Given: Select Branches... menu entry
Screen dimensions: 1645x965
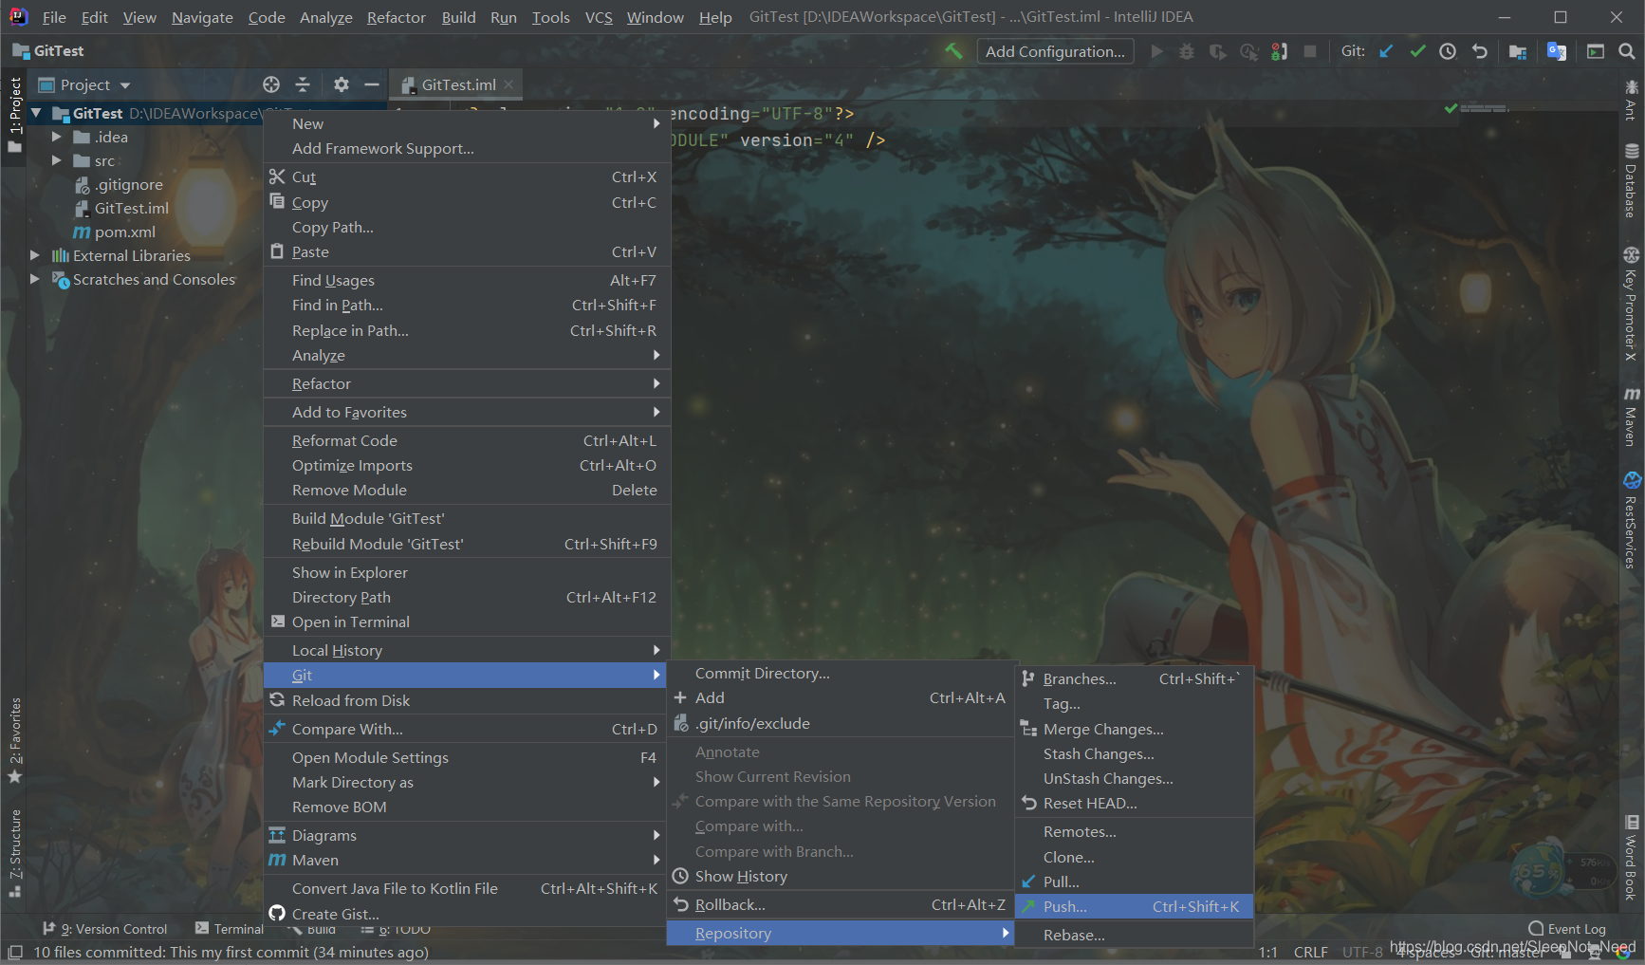Looking at the screenshot, I should [x=1135, y=678].
